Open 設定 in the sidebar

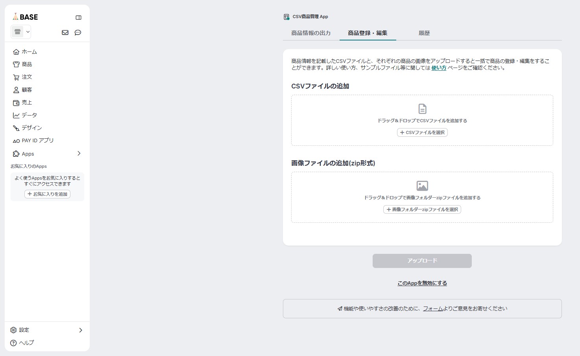(x=20, y=330)
